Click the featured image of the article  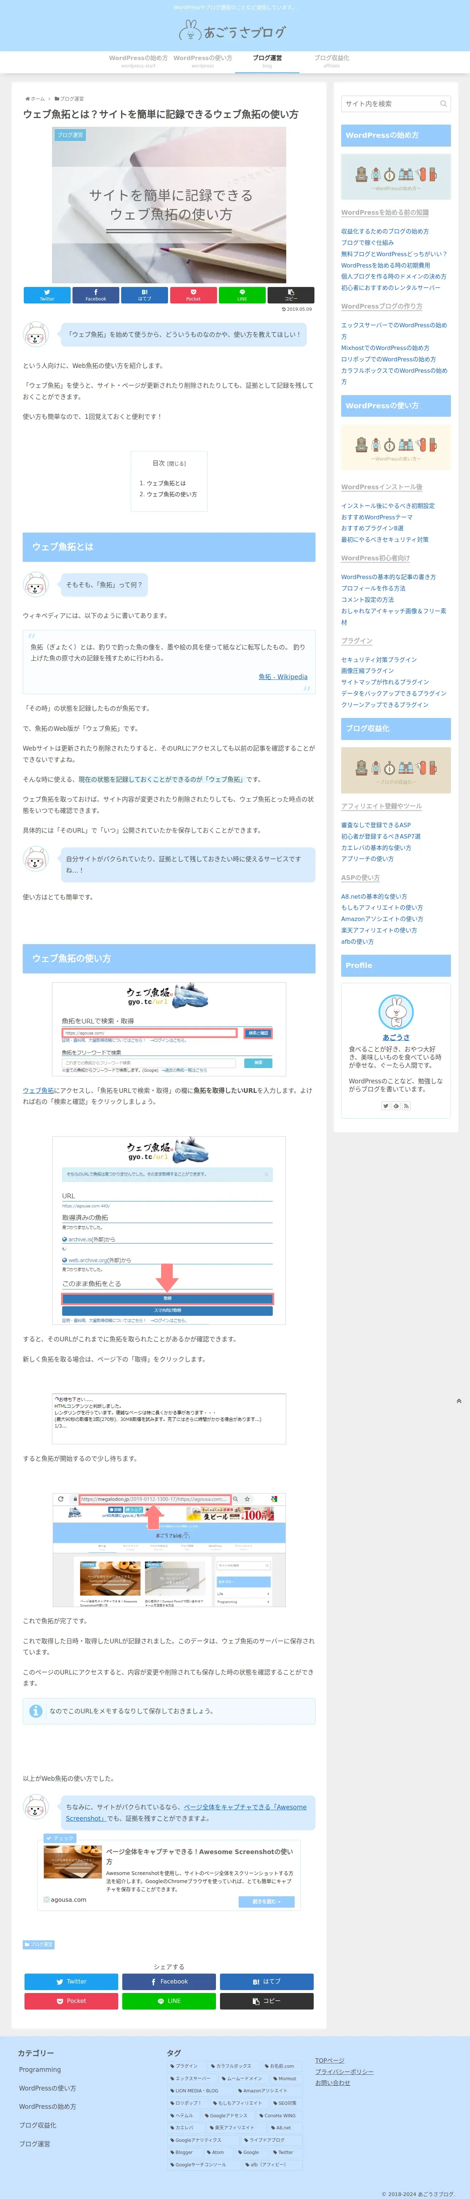(169, 205)
